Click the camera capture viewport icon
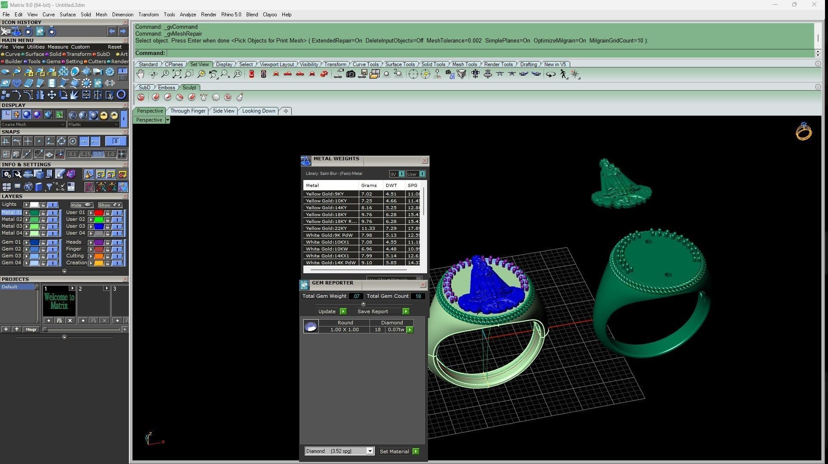 coord(351,74)
